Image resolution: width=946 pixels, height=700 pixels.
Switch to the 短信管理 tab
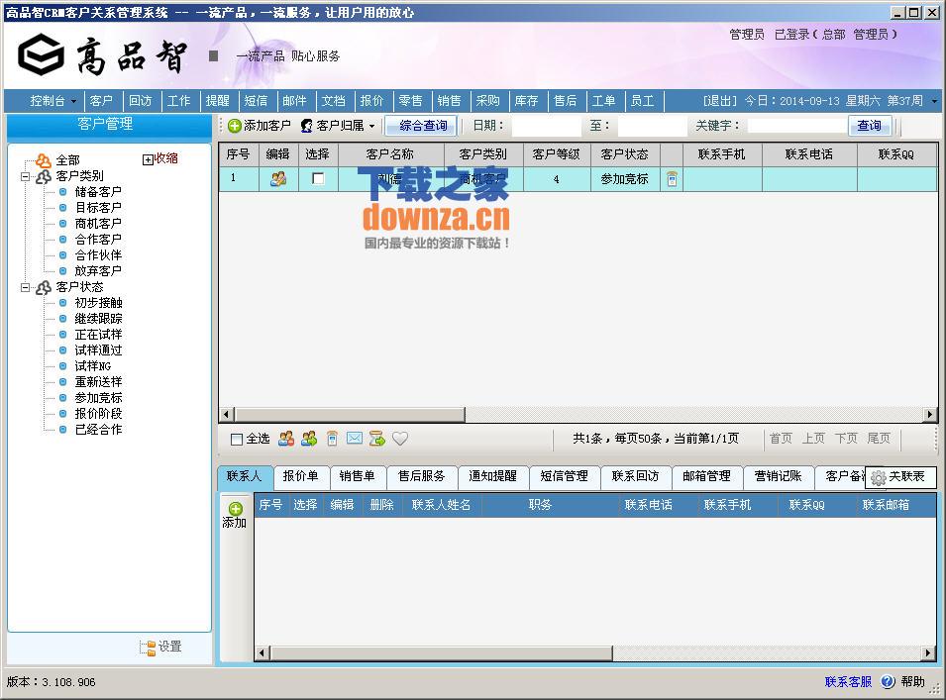(564, 476)
